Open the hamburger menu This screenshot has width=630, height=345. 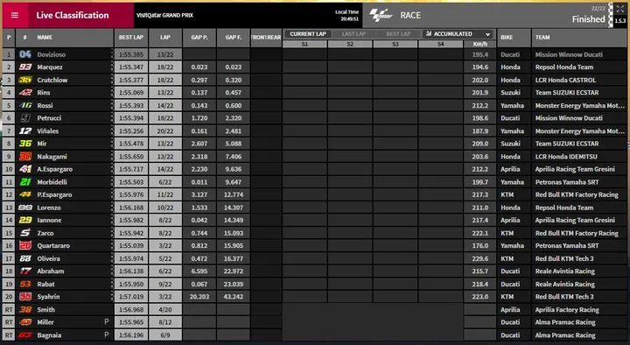tap(15, 15)
